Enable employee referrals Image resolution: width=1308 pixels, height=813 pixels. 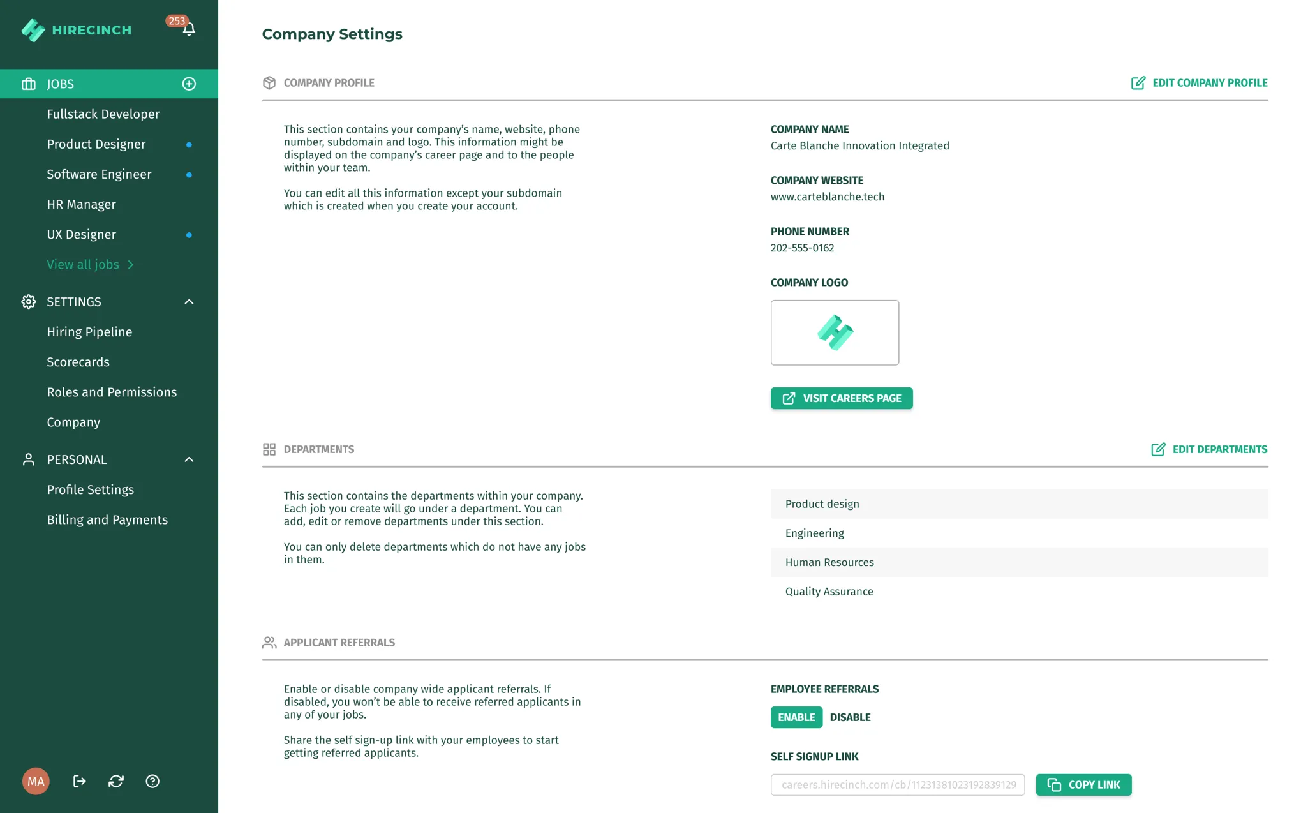tap(796, 717)
